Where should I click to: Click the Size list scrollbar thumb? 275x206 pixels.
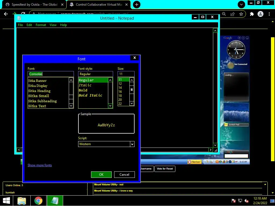132,90
